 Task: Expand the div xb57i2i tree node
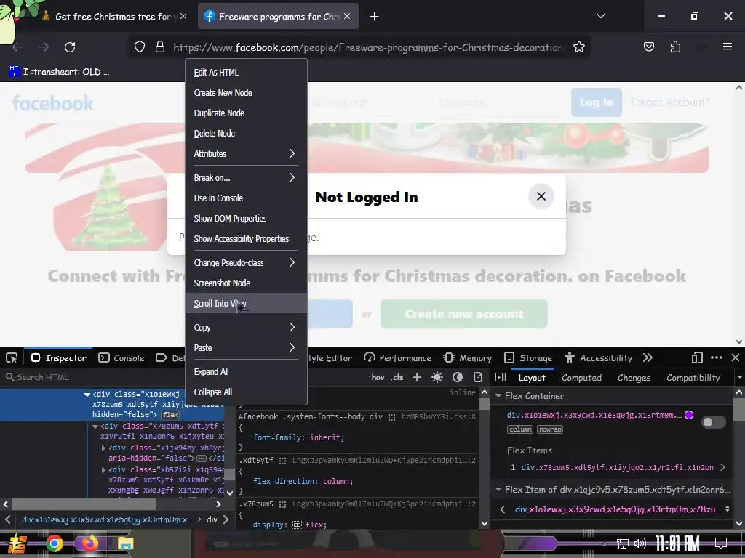pyautogui.click(x=103, y=470)
